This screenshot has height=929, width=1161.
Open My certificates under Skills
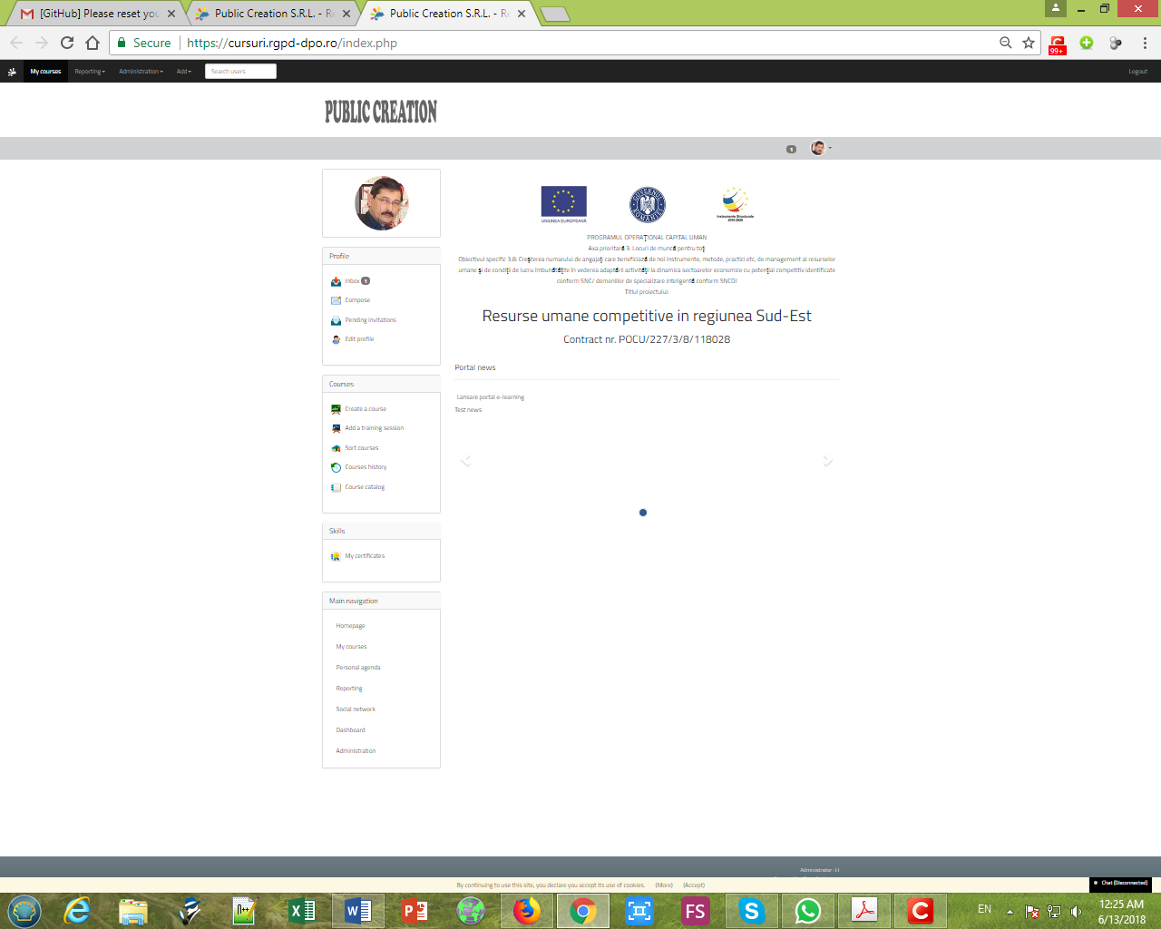click(364, 555)
